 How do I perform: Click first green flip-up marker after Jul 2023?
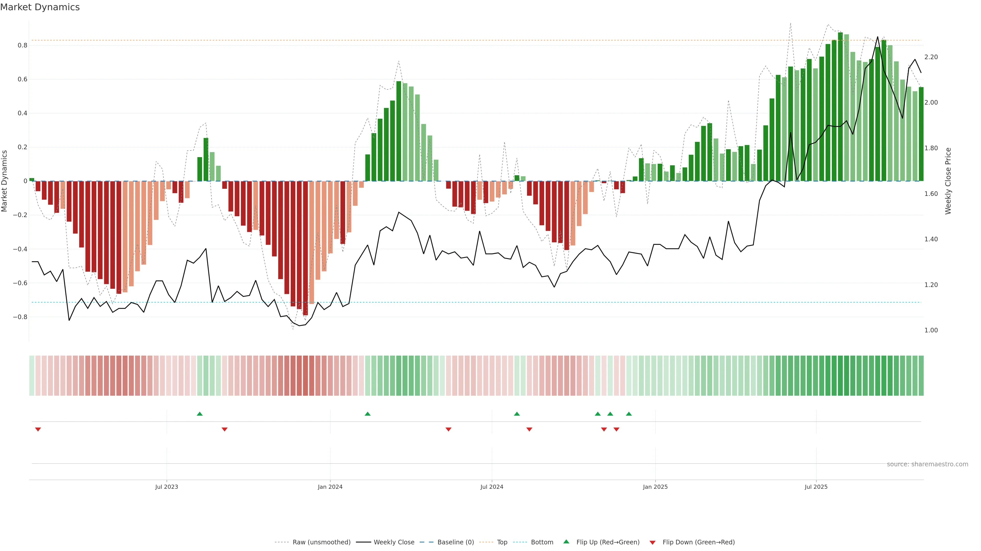pyautogui.click(x=200, y=414)
